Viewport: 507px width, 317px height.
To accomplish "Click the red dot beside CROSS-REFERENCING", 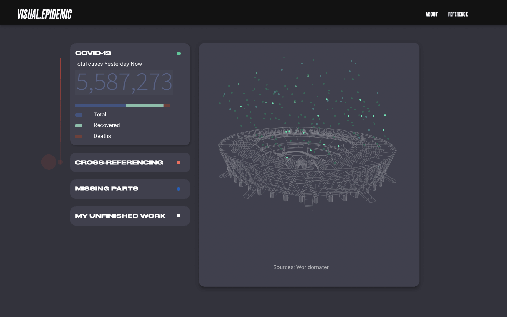I will point(179,163).
